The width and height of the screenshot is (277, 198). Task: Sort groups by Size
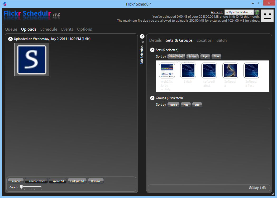point(197,105)
